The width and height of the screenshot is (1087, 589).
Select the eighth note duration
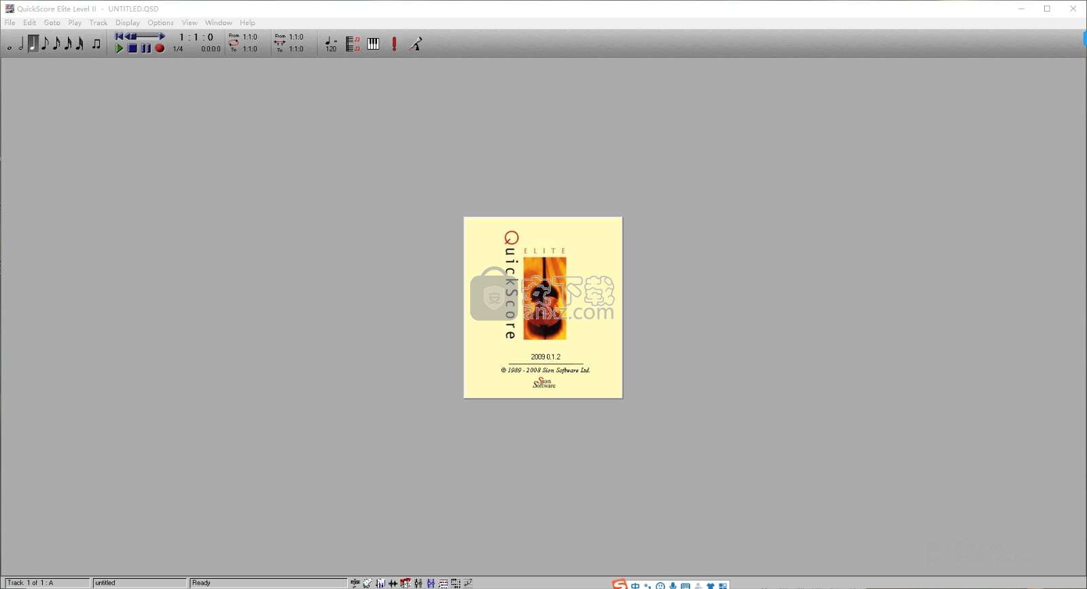[x=45, y=44]
